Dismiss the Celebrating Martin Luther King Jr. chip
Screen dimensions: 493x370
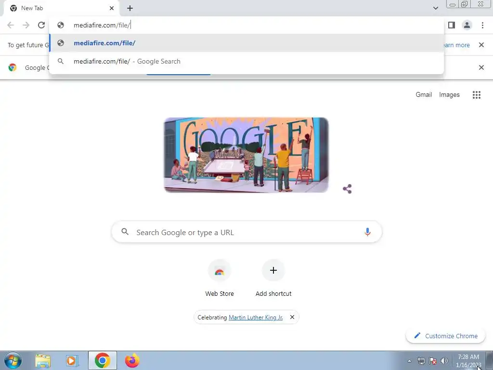[292, 317]
